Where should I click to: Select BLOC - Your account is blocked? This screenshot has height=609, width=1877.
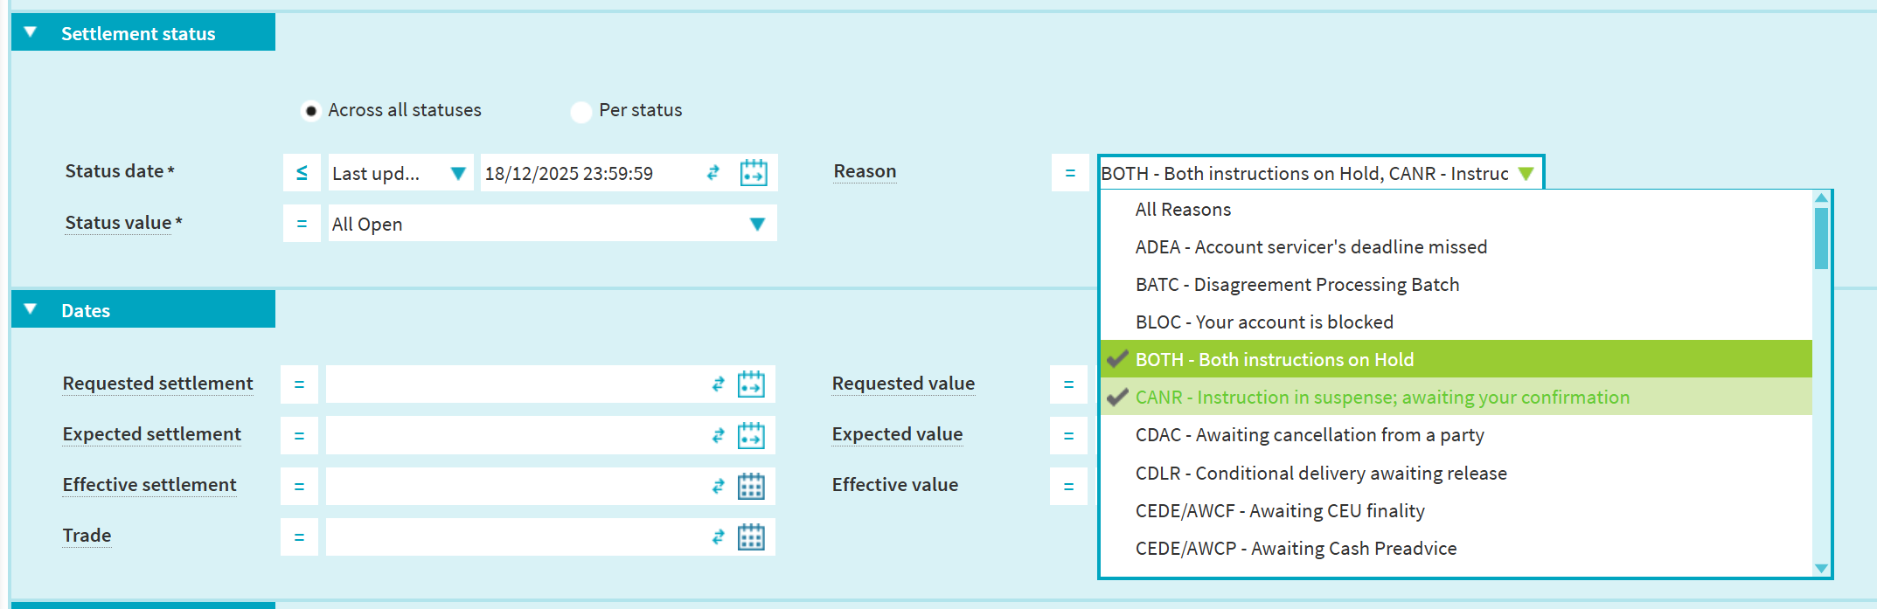[1264, 322]
